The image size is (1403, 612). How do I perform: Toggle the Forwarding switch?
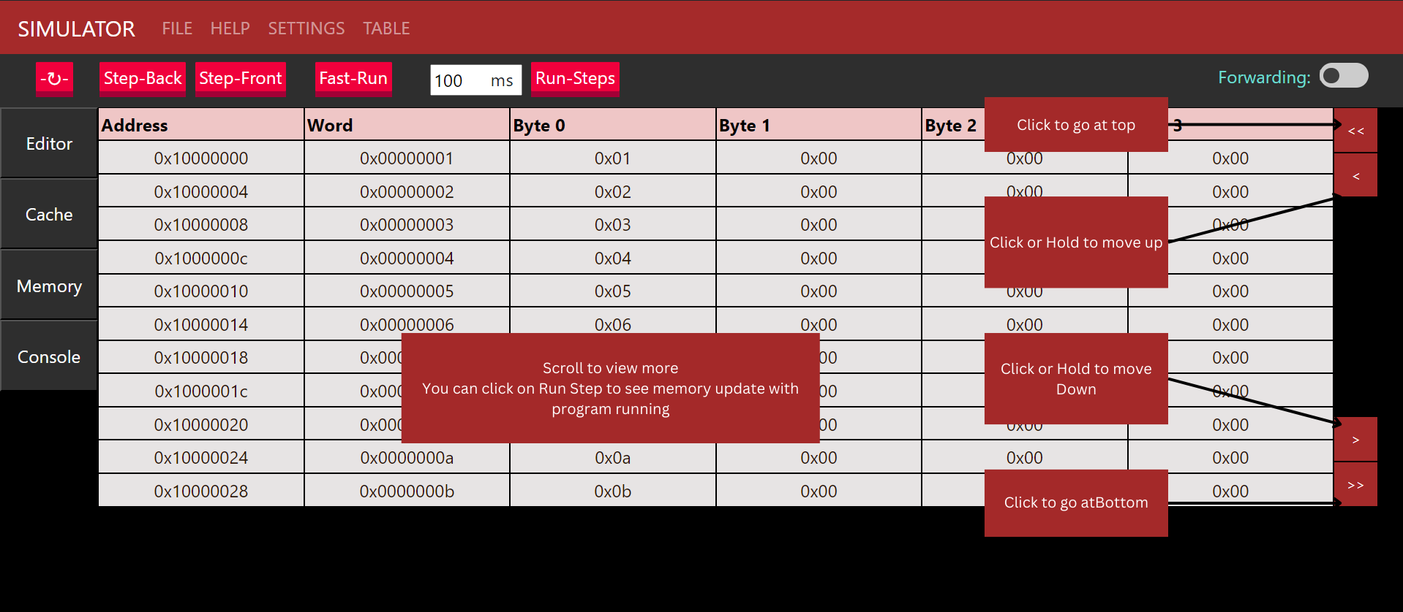click(x=1343, y=76)
